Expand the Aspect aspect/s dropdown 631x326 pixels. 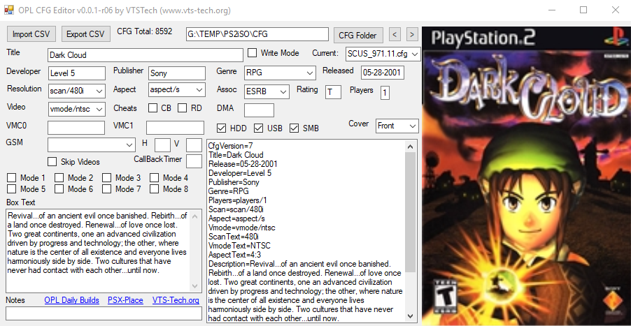click(x=177, y=90)
